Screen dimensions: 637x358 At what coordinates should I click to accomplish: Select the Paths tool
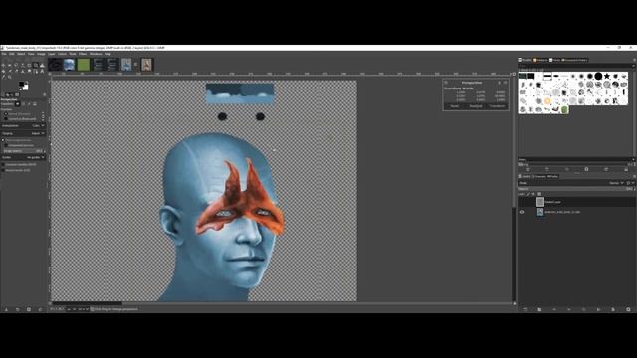36,71
